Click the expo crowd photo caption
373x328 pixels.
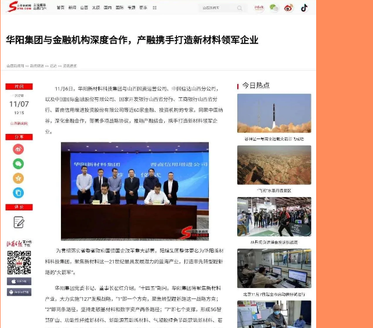(x=274, y=242)
